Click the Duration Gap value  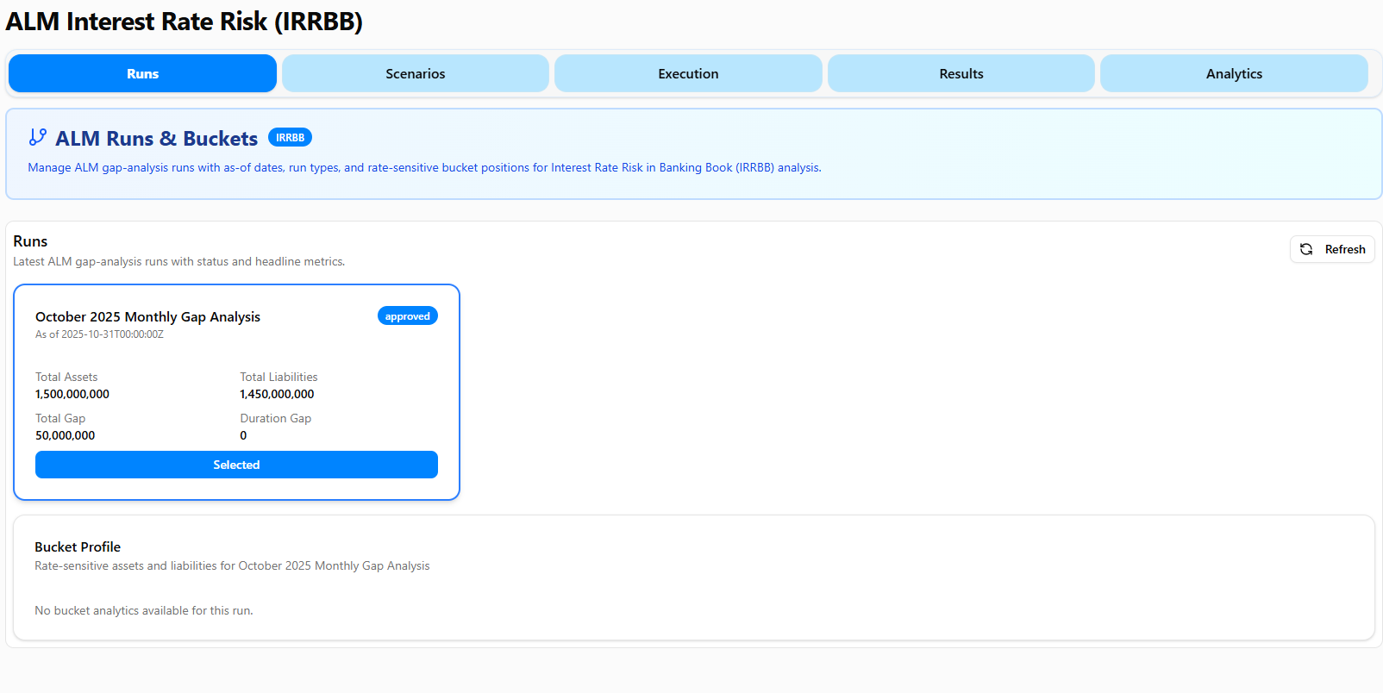[x=243, y=435]
